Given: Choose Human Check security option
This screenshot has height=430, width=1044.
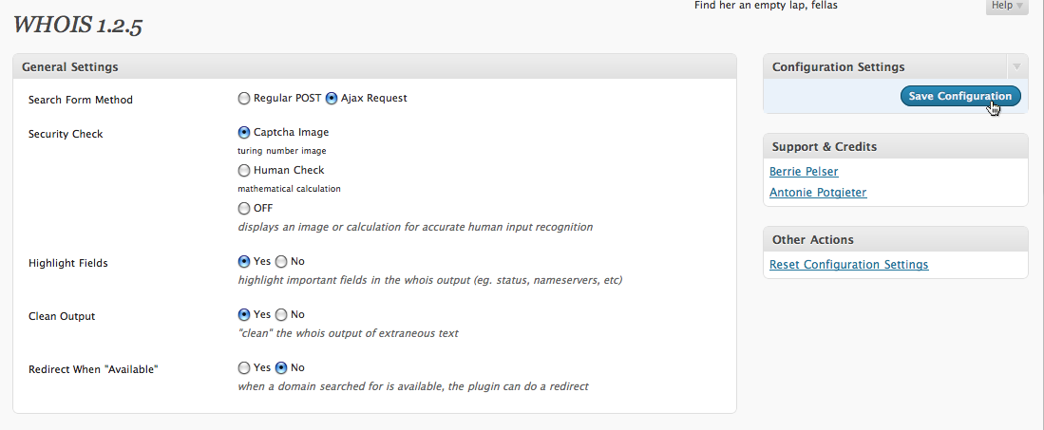Looking at the screenshot, I should click(244, 171).
